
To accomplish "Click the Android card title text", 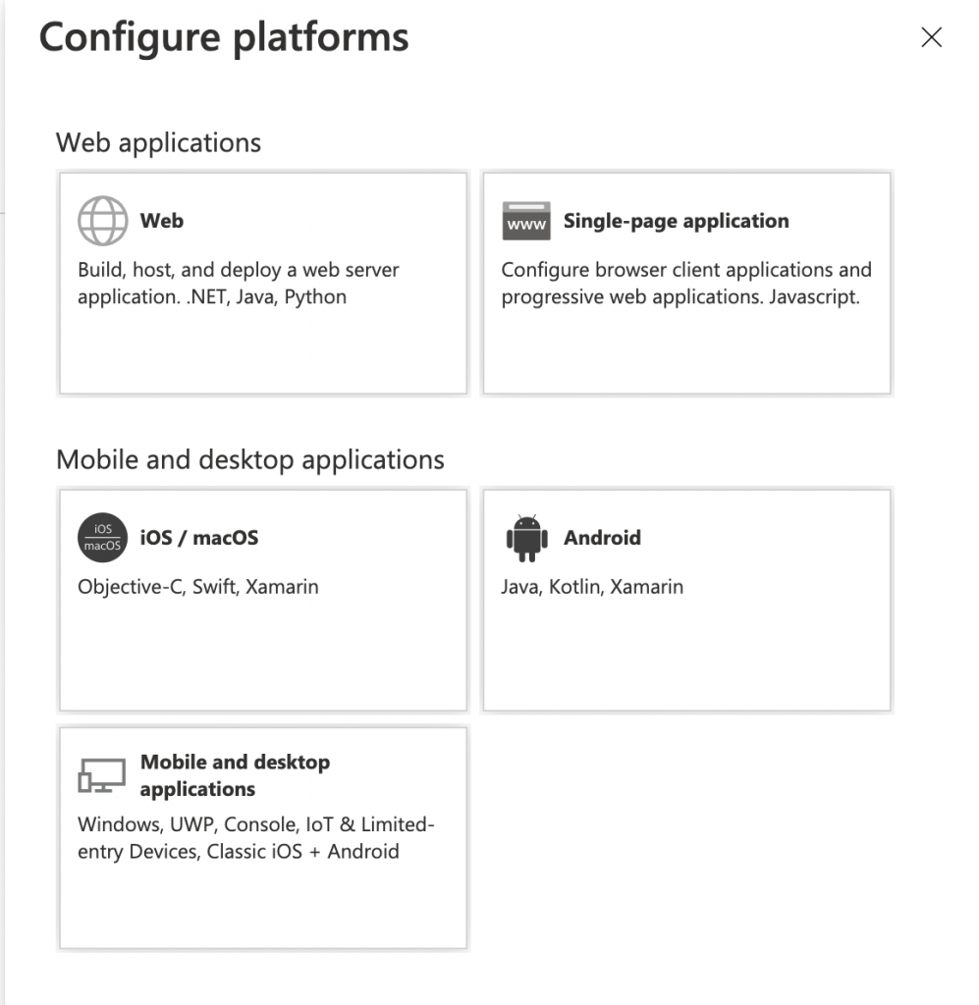I will point(602,537).
